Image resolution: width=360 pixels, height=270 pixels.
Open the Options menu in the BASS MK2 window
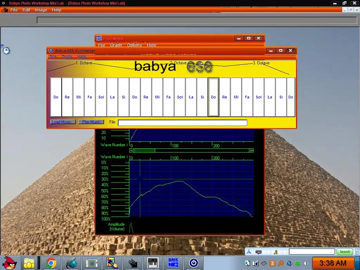[x=134, y=45]
